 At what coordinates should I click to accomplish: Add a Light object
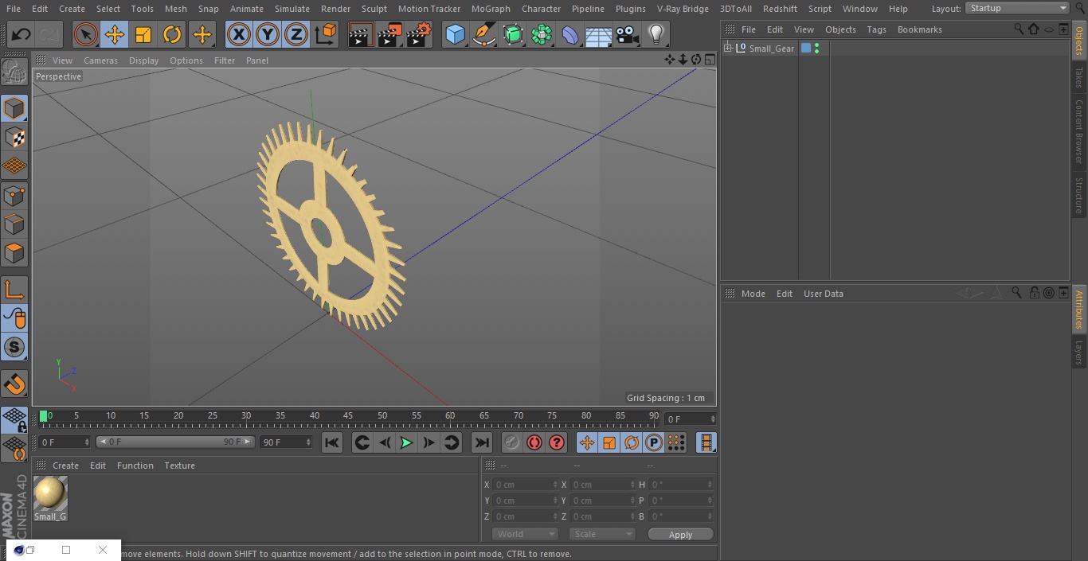click(656, 35)
